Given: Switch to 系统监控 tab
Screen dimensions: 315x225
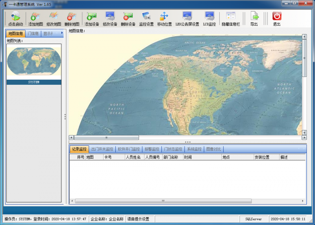Looking at the screenshot, I should click(x=194, y=149).
